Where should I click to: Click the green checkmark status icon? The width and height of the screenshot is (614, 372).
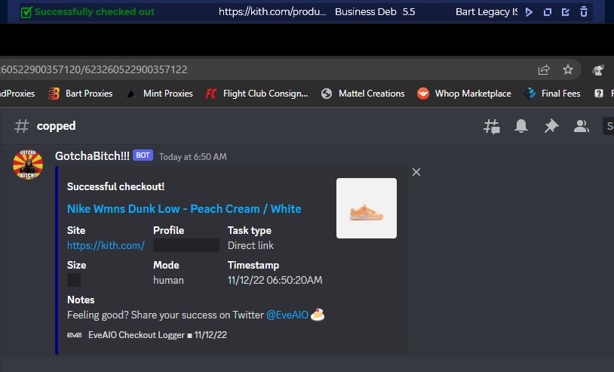point(26,12)
